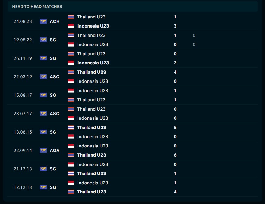Click the world map icon beside 22.09.14 AGA

(x=43, y=151)
